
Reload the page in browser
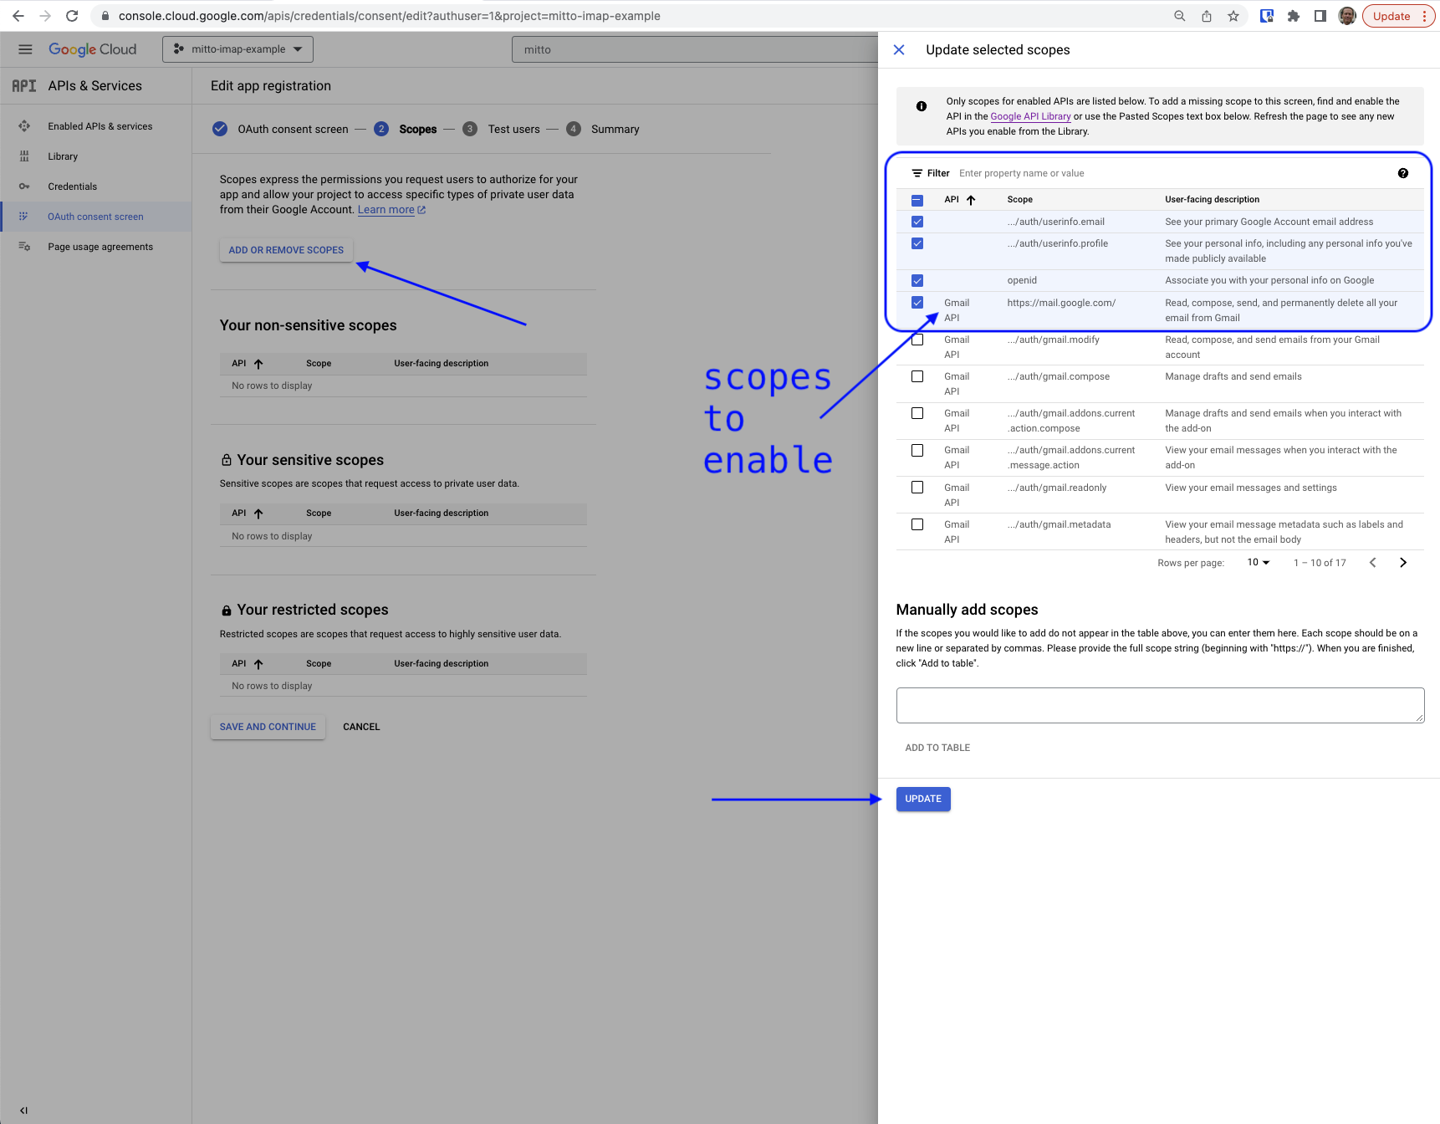[x=72, y=16]
